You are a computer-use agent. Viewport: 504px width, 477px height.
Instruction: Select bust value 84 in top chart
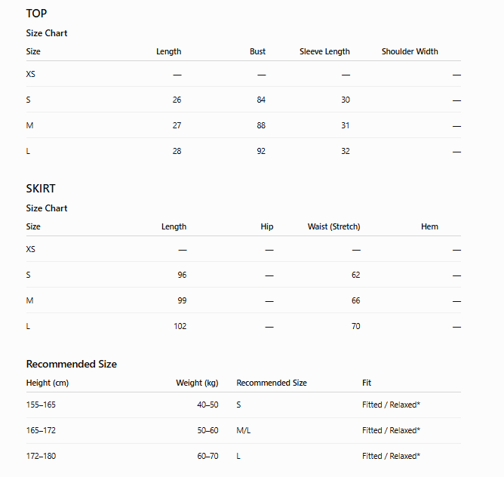pos(261,100)
